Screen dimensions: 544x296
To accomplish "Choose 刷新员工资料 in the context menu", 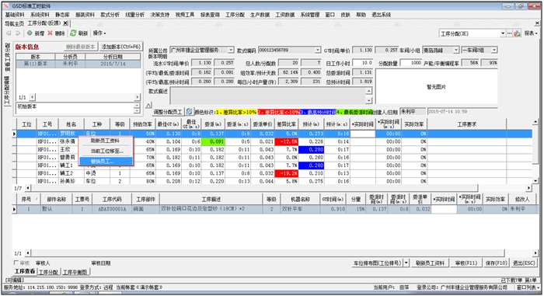I will point(106,141).
